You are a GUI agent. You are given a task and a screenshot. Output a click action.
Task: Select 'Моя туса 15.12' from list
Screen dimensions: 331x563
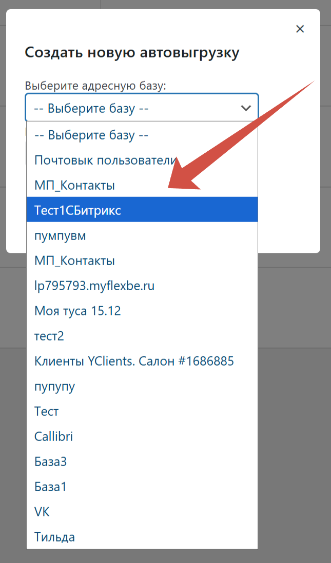[77, 311]
